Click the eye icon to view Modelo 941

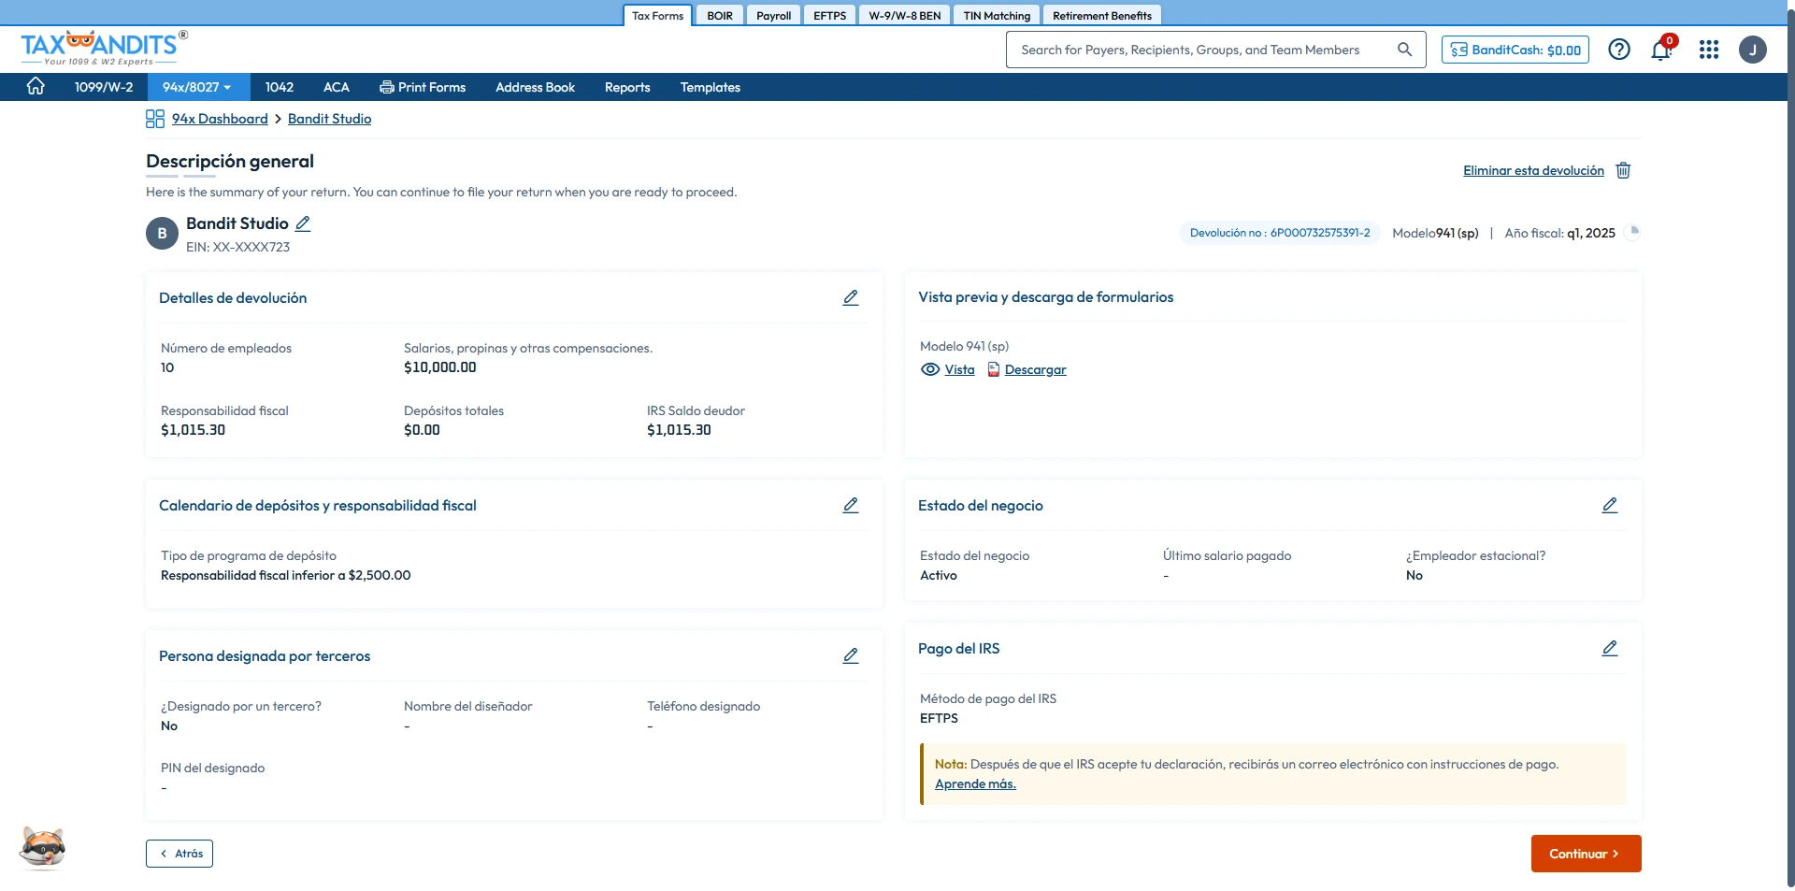[x=930, y=369]
